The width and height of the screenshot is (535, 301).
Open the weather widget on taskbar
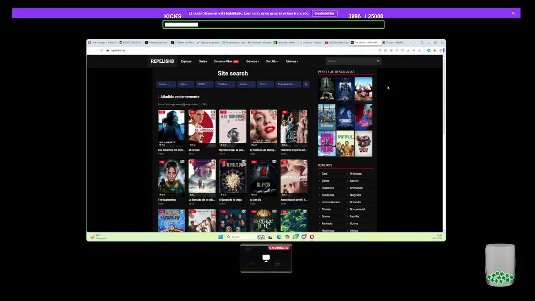click(x=99, y=237)
